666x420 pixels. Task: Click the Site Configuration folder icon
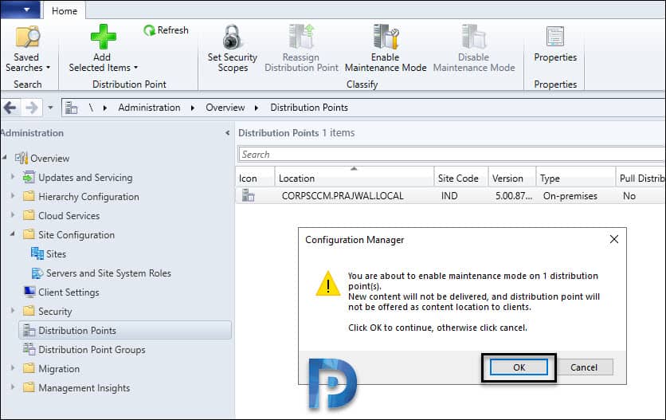29,234
